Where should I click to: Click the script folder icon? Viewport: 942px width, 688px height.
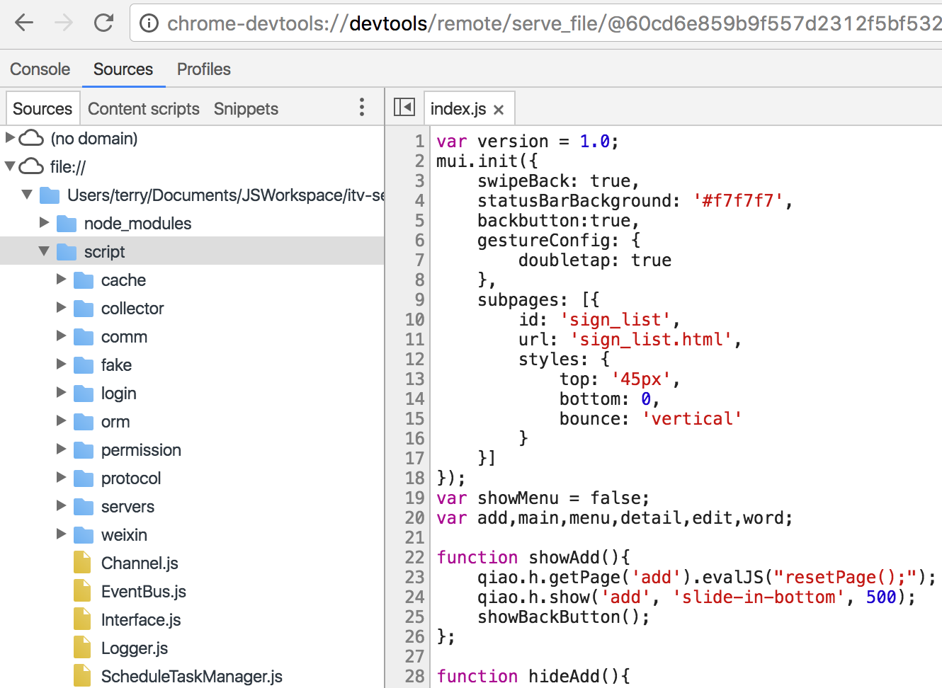pyautogui.click(x=67, y=252)
